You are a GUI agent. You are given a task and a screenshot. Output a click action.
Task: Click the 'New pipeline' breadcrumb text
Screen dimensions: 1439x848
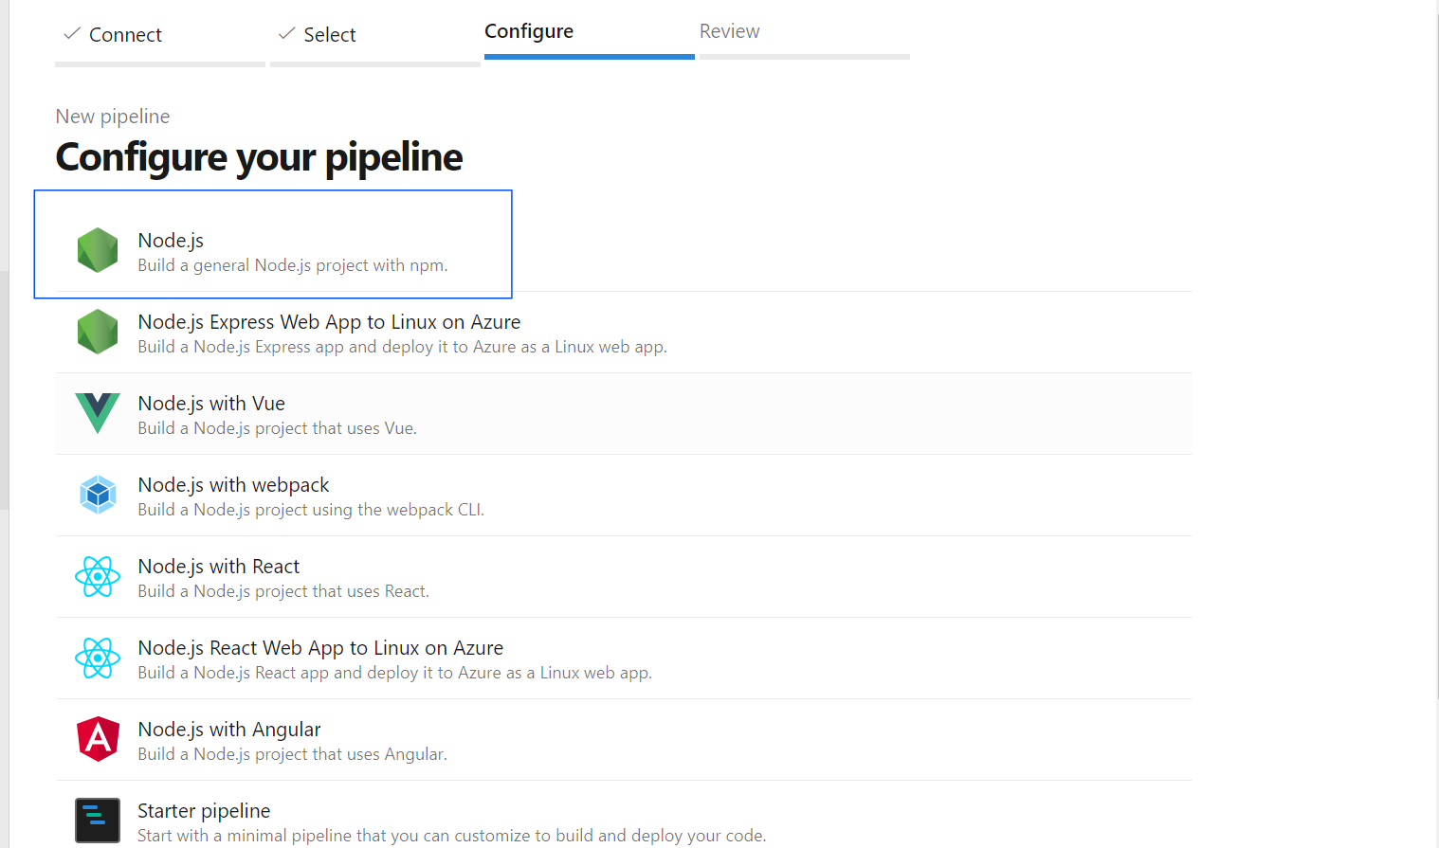[x=113, y=117]
